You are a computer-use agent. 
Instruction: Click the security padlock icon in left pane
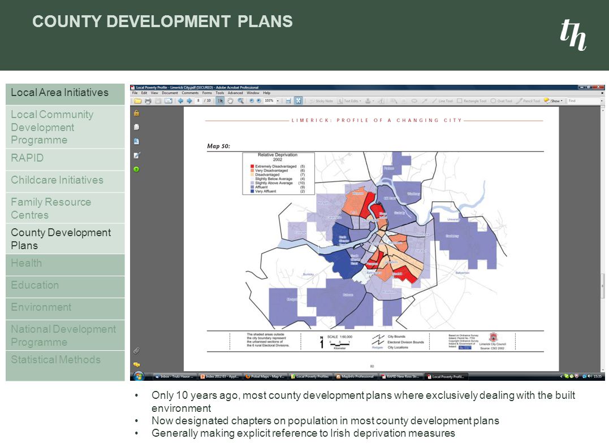click(x=136, y=113)
